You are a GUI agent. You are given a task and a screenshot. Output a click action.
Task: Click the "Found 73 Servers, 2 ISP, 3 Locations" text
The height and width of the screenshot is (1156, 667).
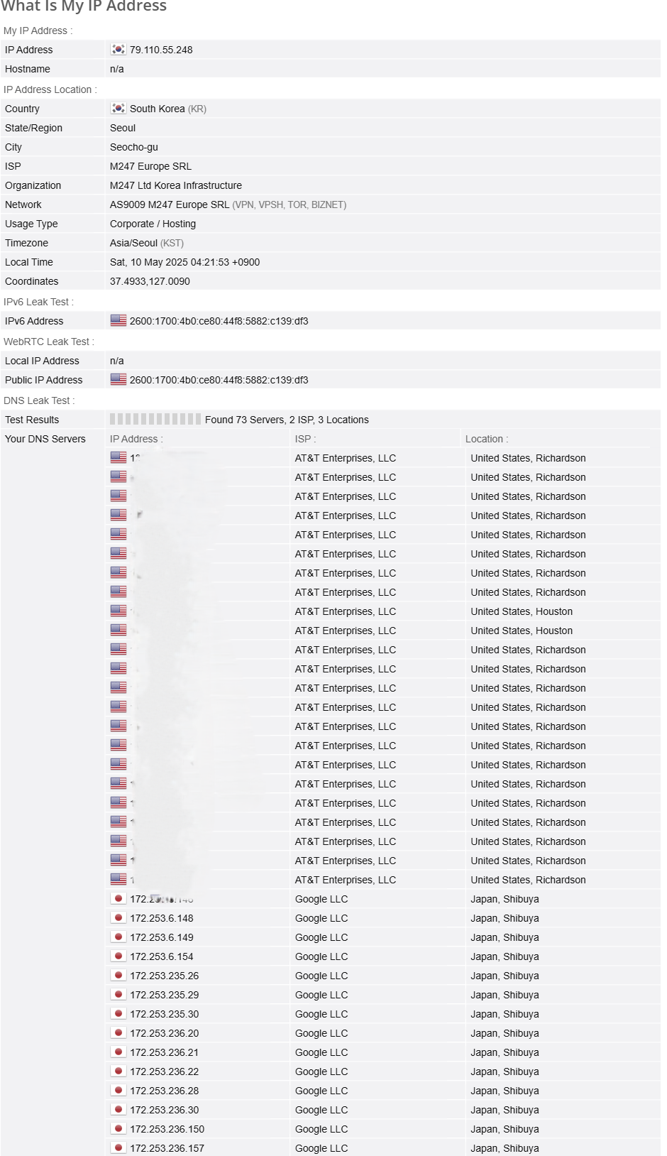click(287, 420)
